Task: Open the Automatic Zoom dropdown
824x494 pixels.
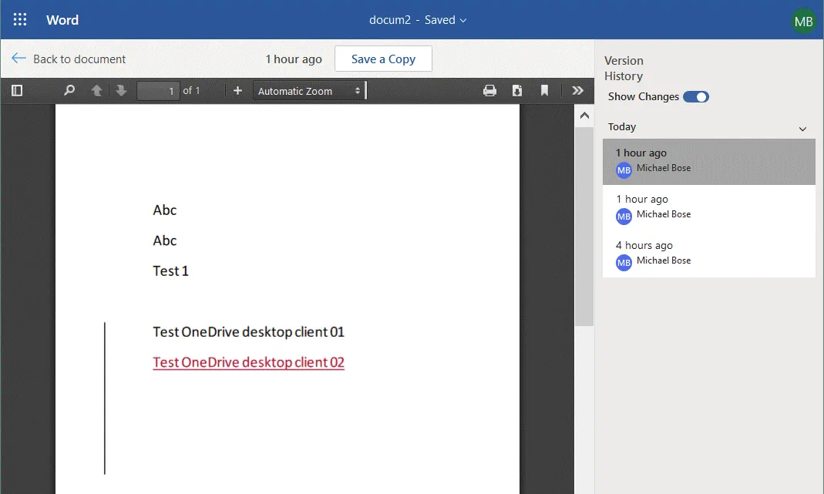Action: coord(308,91)
